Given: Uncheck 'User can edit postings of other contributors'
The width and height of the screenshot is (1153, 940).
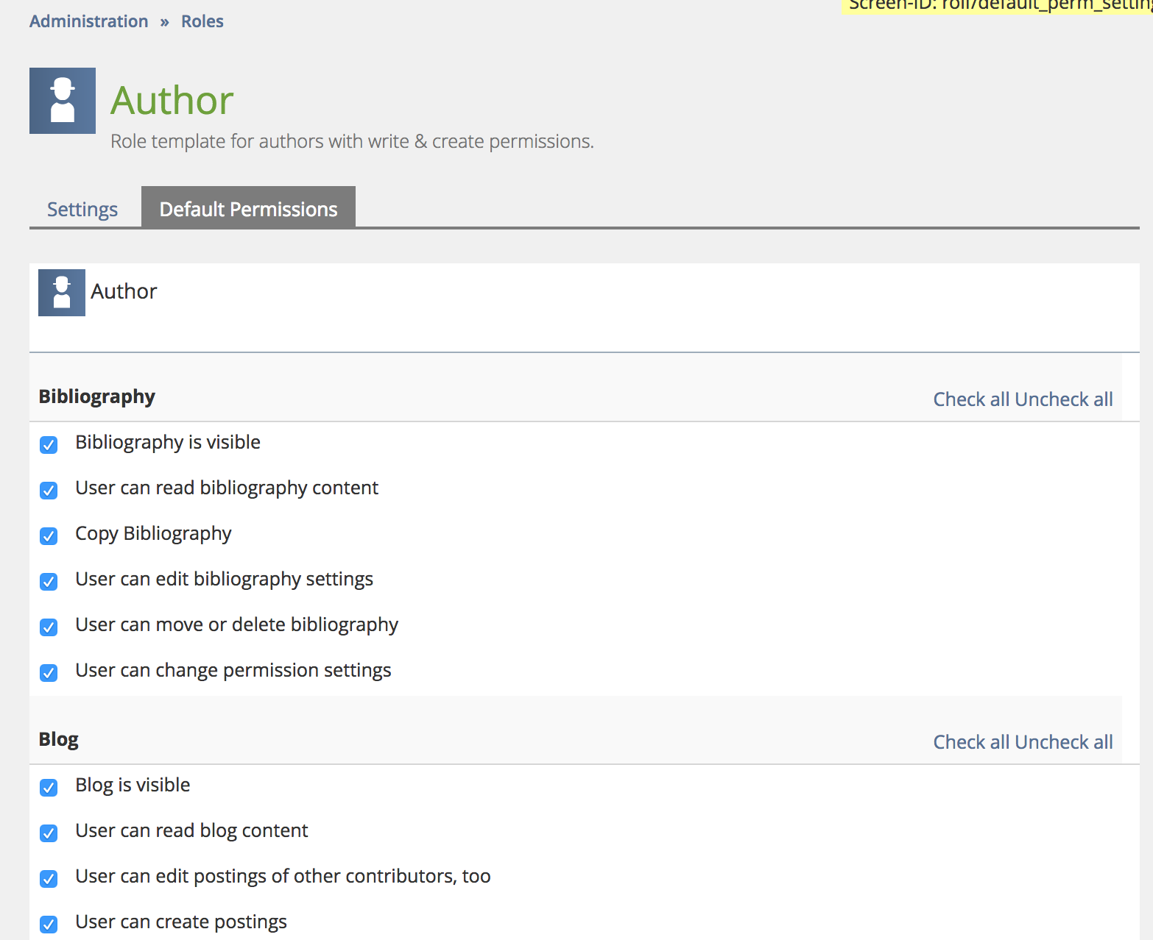Looking at the screenshot, I should pyautogui.click(x=49, y=879).
